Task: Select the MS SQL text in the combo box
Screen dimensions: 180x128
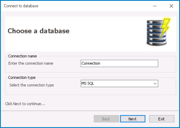Action: (x=87, y=83)
